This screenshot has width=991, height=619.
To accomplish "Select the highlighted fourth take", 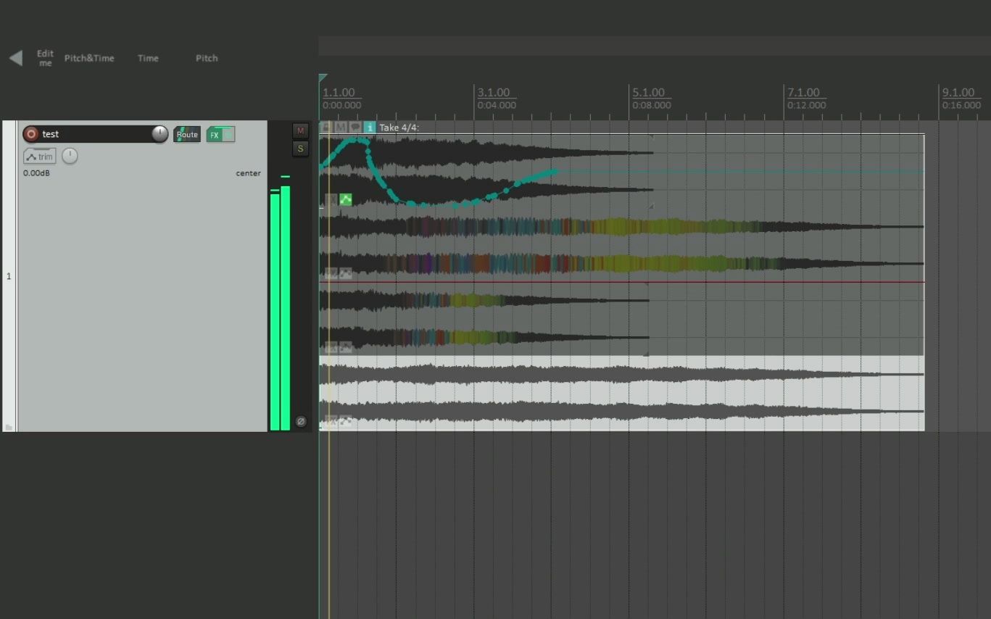I will click(622, 393).
